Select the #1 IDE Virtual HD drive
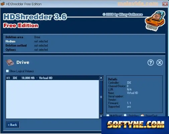169x134 pixels. click(x=53, y=78)
